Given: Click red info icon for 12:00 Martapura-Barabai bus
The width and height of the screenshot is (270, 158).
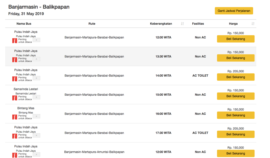Looking at the screenshot, I should (x=15, y=41).
